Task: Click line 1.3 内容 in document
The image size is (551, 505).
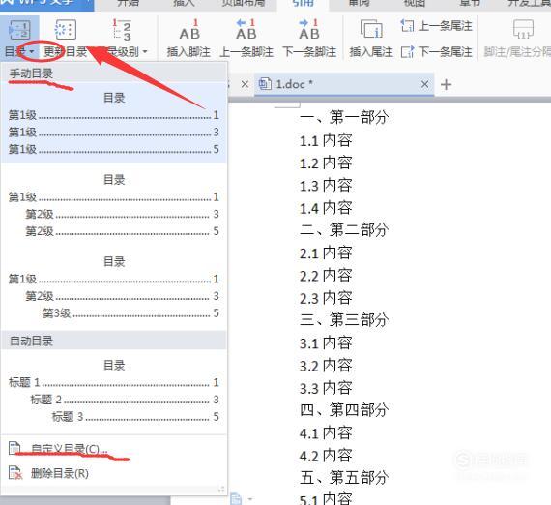Action: 326,186
